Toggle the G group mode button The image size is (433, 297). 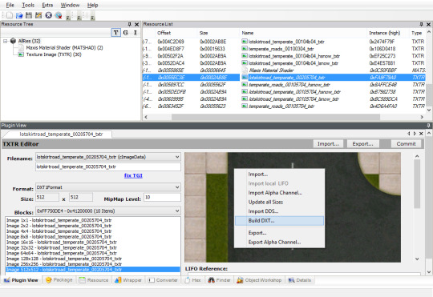(125, 33)
